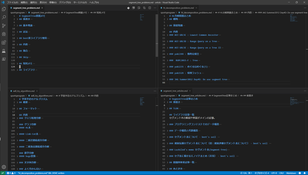This screenshot has width=308, height=175.
Task: Expand 'Luzhiled's memo セグメント木' fold
Action: 167,150
